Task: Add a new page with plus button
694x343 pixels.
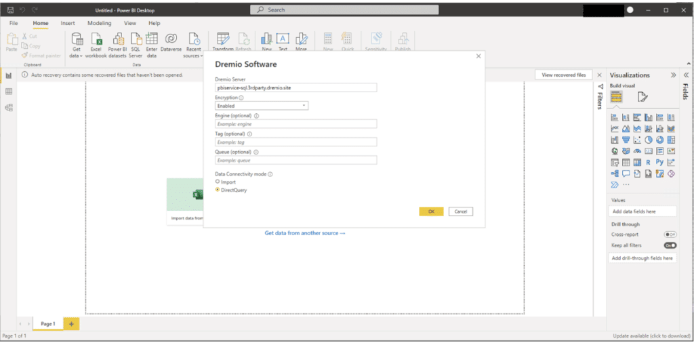Action: click(x=71, y=324)
